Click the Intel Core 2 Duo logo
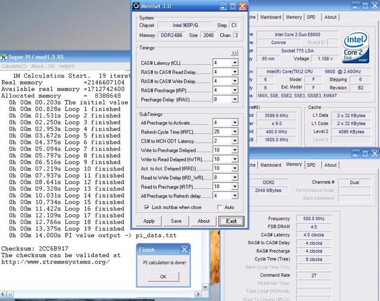This screenshot has width=380, height=301. tap(356, 47)
